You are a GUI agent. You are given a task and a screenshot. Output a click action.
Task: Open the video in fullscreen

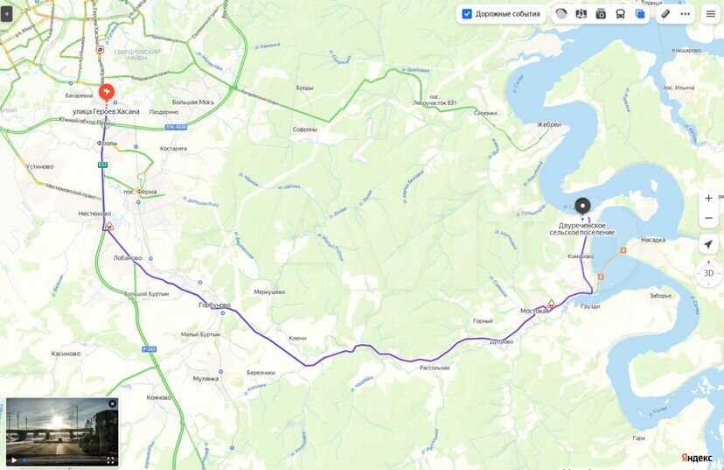(x=110, y=460)
